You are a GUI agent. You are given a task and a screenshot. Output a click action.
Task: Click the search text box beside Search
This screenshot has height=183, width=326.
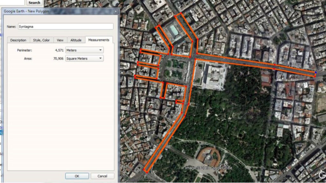[x=13, y=3]
